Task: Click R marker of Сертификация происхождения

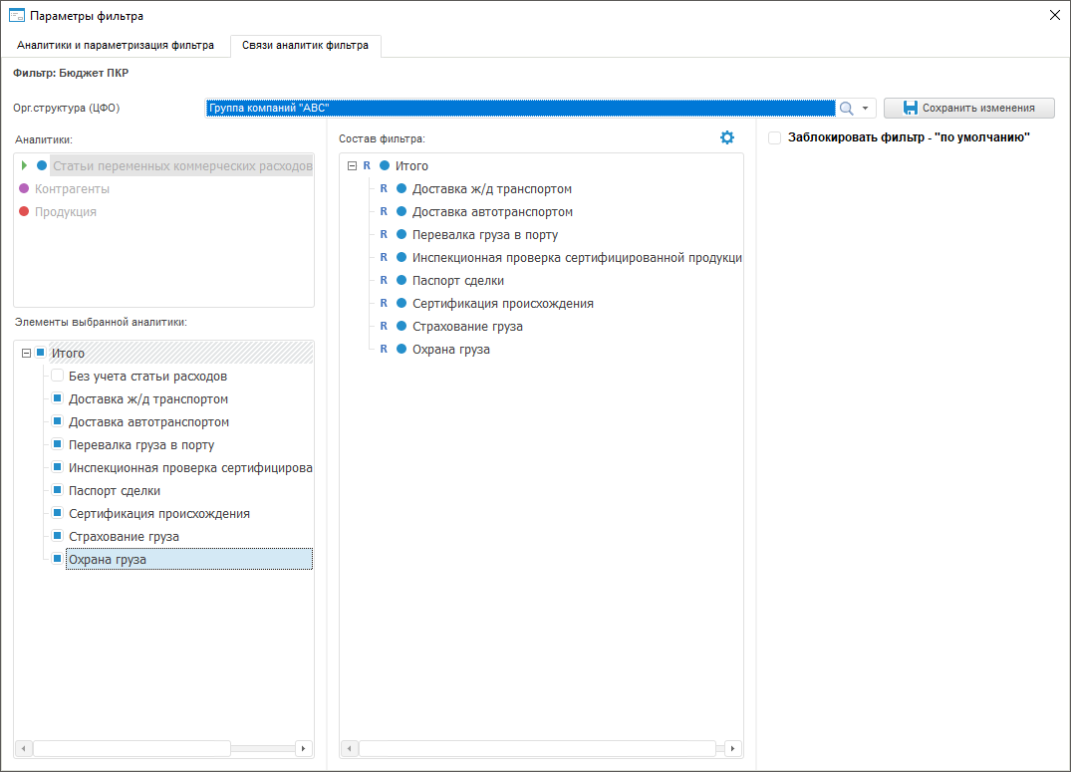Action: tap(384, 303)
